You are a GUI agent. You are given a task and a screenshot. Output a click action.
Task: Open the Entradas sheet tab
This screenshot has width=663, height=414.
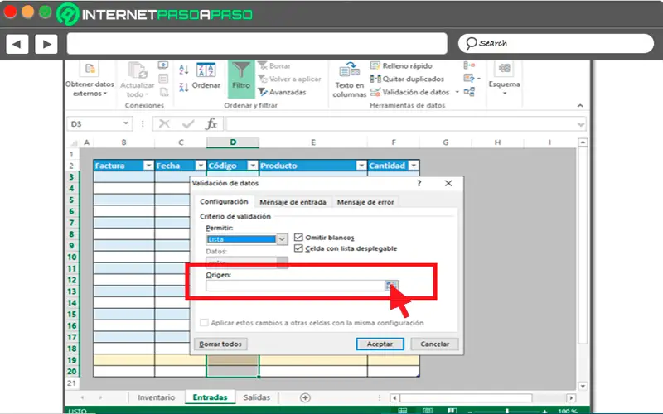(x=210, y=397)
